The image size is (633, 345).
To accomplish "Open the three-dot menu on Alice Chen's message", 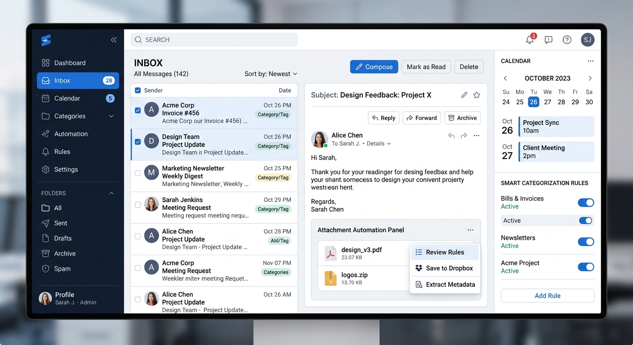I will coord(477,135).
